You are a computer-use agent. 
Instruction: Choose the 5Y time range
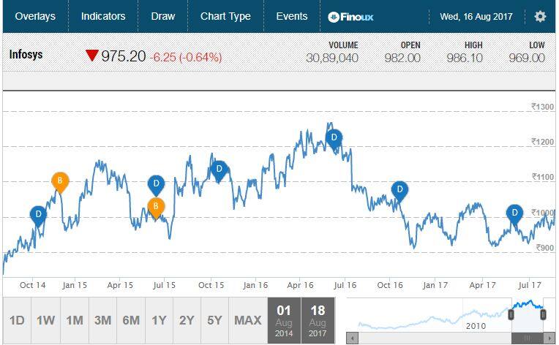click(214, 320)
